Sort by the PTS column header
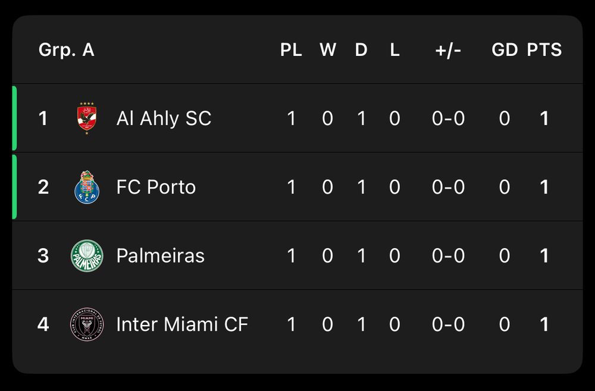This screenshot has width=595, height=391. (x=543, y=50)
